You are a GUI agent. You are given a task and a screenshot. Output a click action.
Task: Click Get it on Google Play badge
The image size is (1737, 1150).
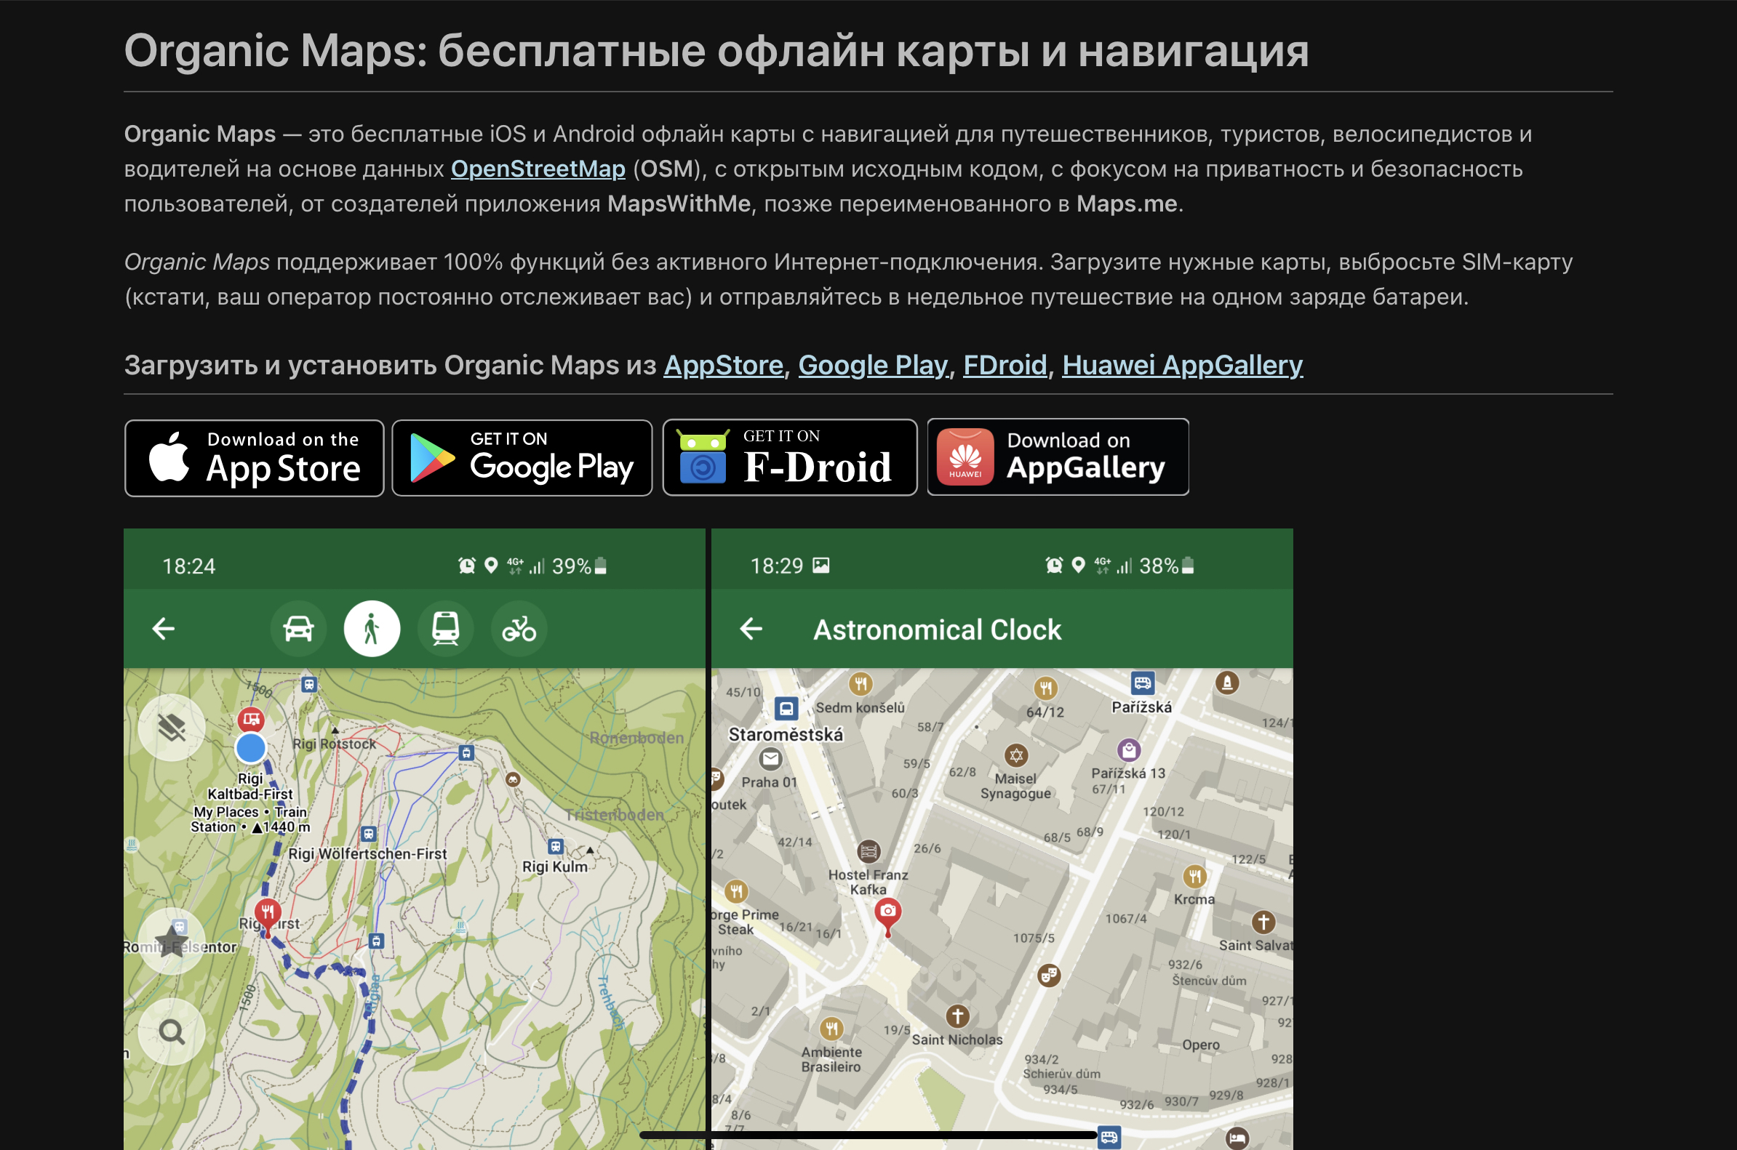[x=522, y=459]
